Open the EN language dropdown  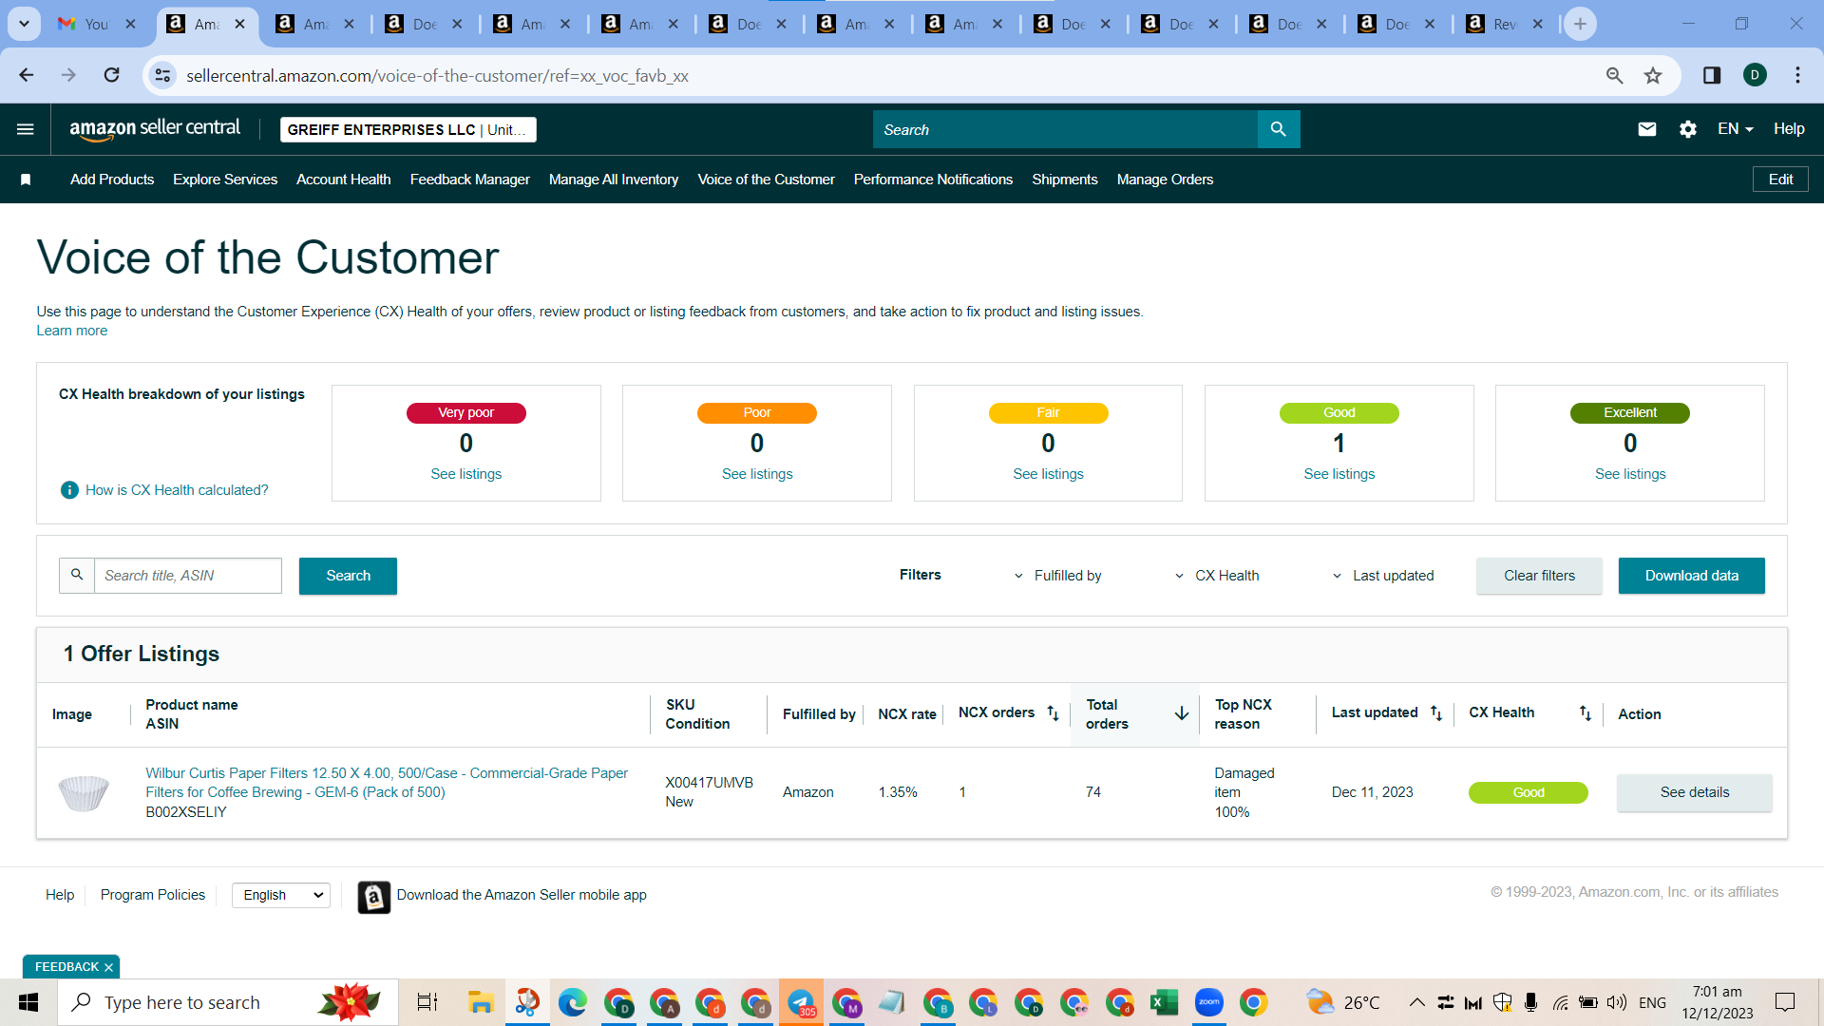pyautogui.click(x=1736, y=129)
